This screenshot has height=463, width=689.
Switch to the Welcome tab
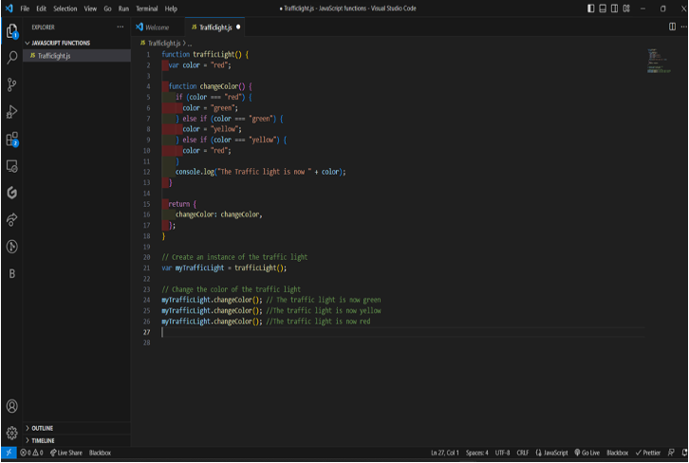pos(157,28)
